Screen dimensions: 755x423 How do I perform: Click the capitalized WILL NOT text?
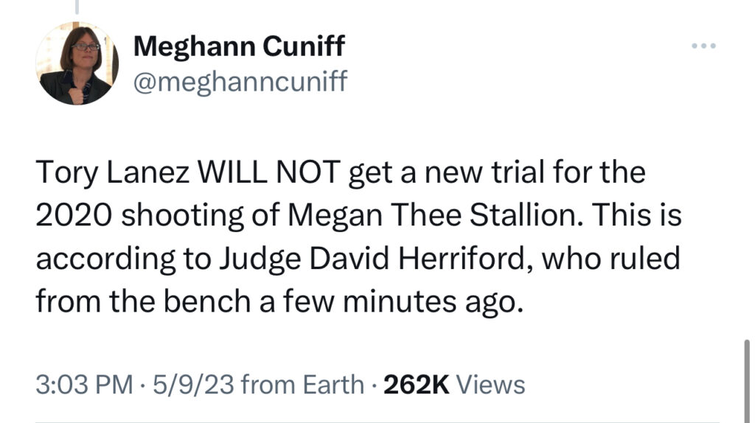pyautogui.click(x=269, y=172)
